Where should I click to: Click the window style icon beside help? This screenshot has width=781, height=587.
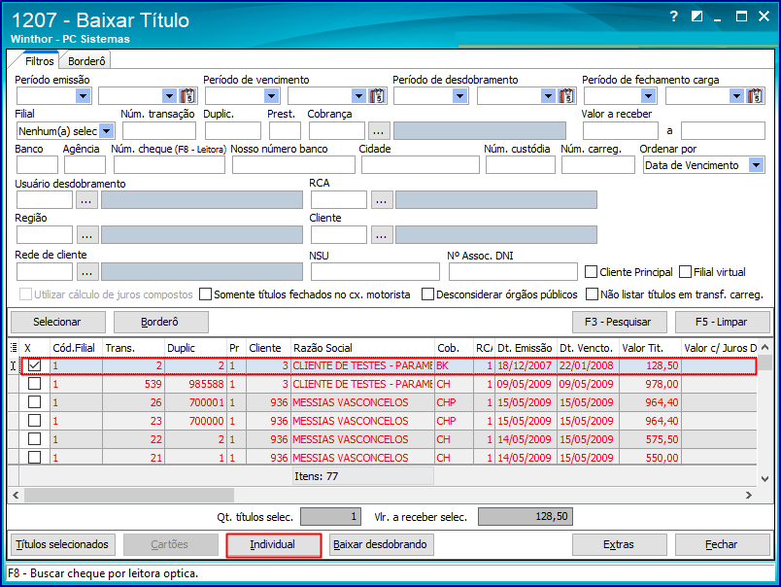click(x=696, y=17)
